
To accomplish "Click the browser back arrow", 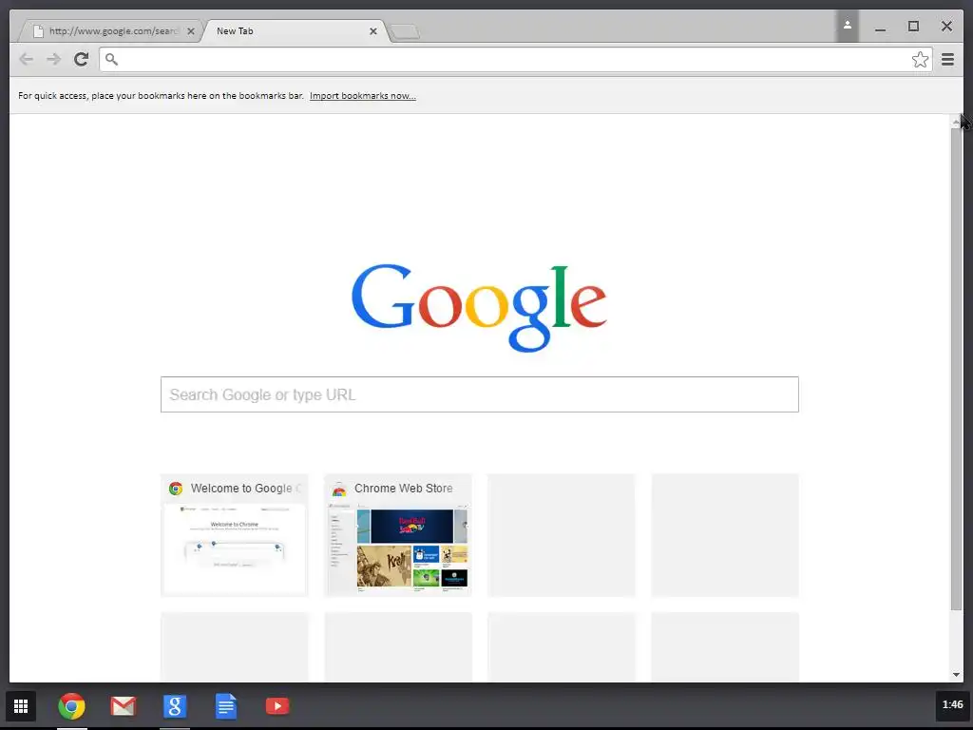I will 26,60.
